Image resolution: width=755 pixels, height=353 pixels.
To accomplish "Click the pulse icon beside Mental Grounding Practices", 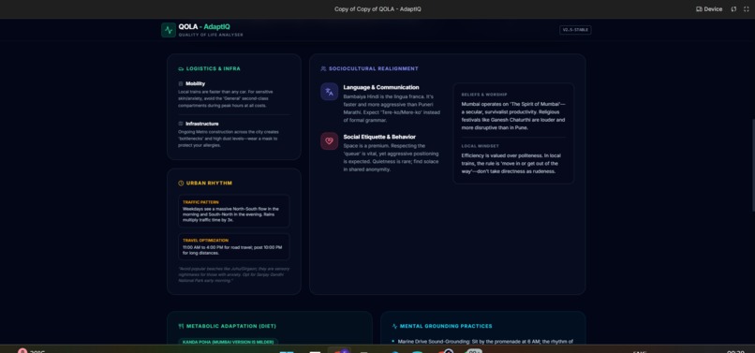I will (x=395, y=326).
